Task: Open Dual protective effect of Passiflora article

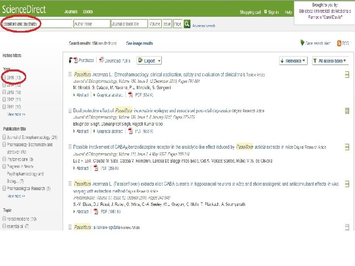Action: [152, 111]
